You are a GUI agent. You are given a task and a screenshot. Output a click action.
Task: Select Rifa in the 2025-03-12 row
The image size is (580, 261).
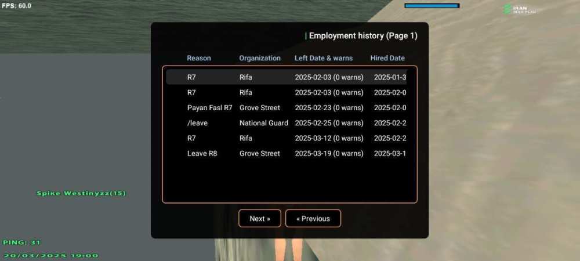(x=245, y=138)
